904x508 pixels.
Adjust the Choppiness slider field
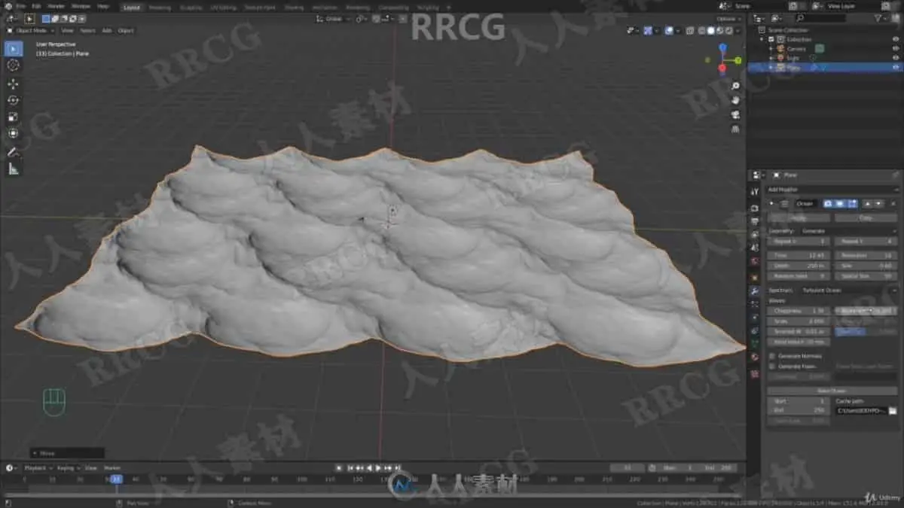pyautogui.click(x=799, y=310)
